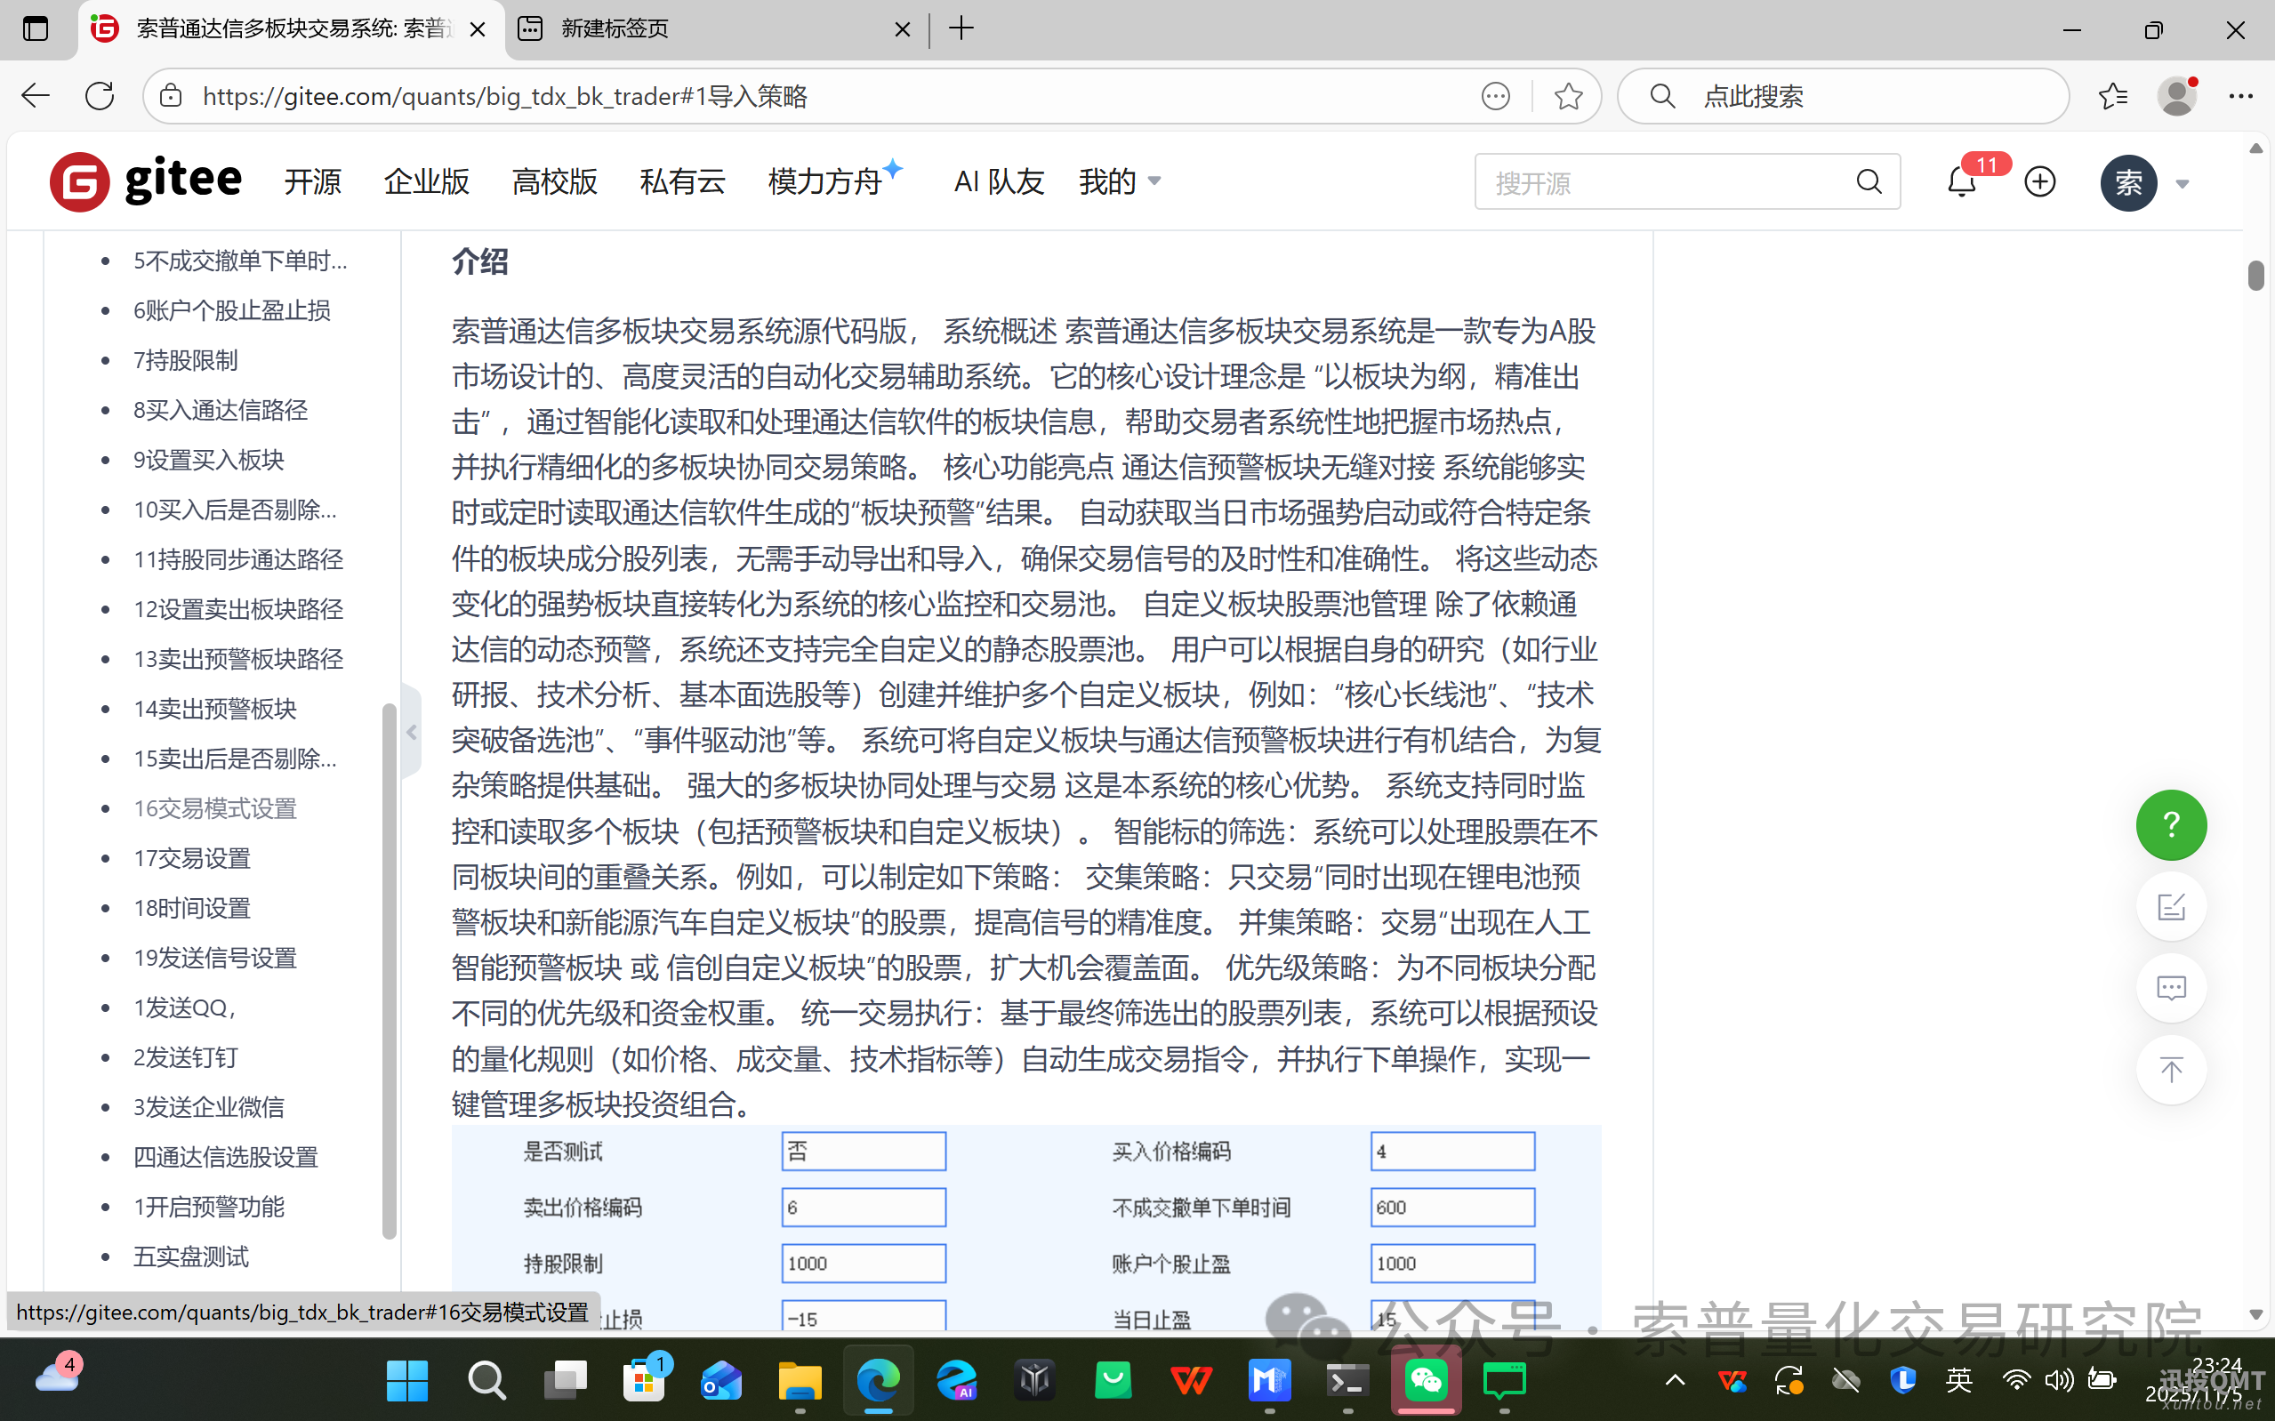Click the 16交易模式设置 link
The width and height of the screenshot is (2275, 1421).
(x=214, y=808)
